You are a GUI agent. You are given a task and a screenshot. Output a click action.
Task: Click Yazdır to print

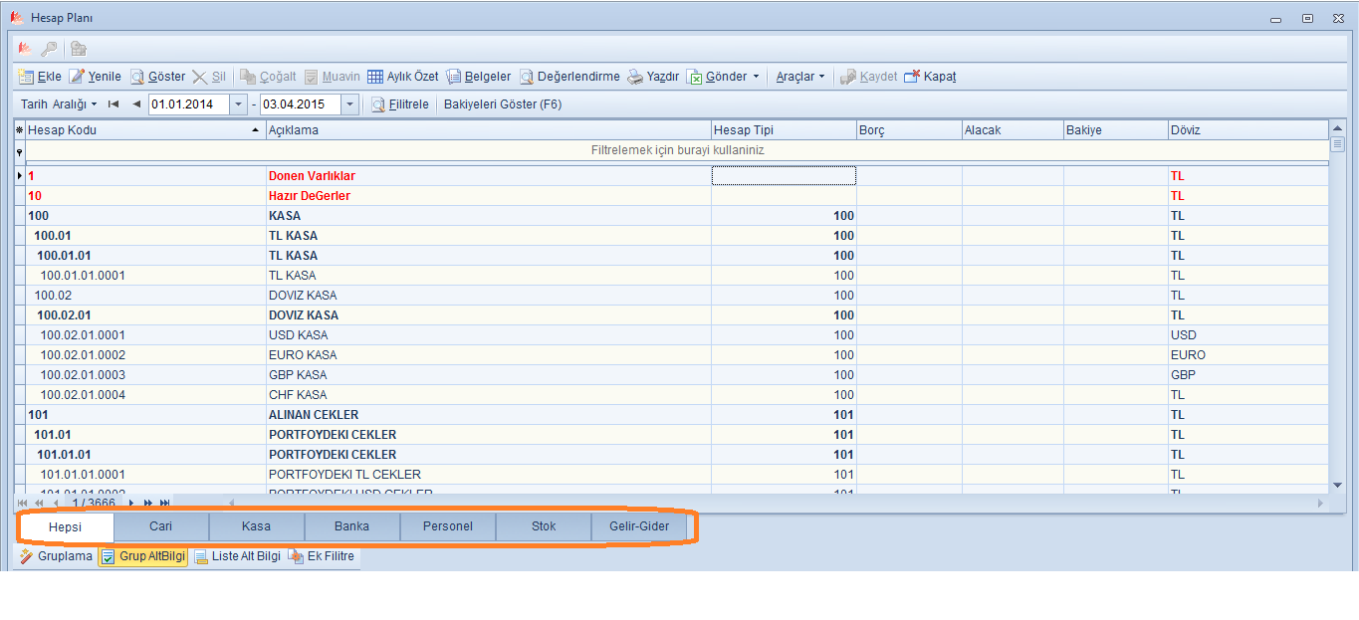coord(653,77)
